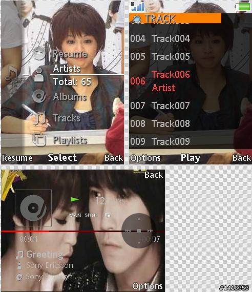Select Track005 in the list
The height and width of the screenshot is (292, 252).
[190, 56]
